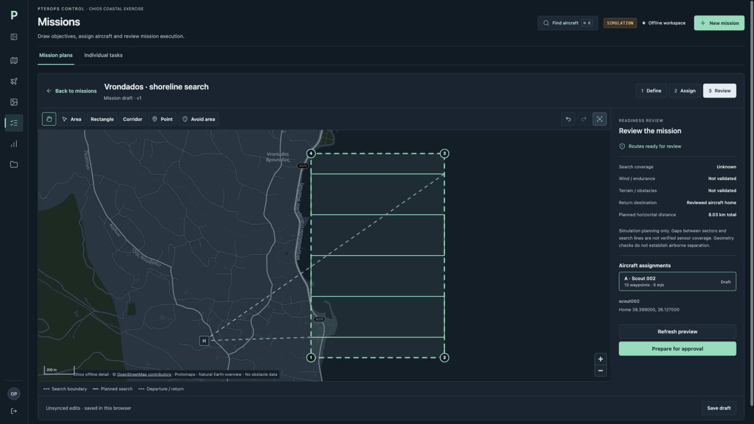Open the imagery sidebar icon
Screen dimensions: 754x424
14,102
